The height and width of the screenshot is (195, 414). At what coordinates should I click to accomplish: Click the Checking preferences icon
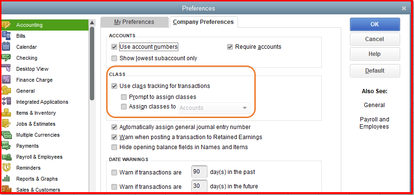[x=7, y=58]
